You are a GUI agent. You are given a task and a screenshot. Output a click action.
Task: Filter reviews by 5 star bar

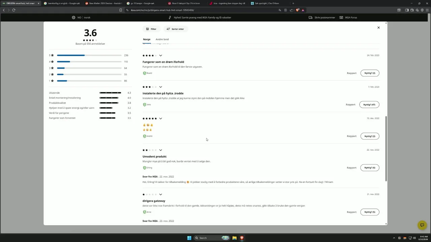click(89, 55)
